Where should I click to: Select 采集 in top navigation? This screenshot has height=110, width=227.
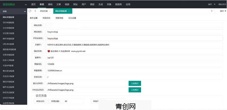[109, 4]
